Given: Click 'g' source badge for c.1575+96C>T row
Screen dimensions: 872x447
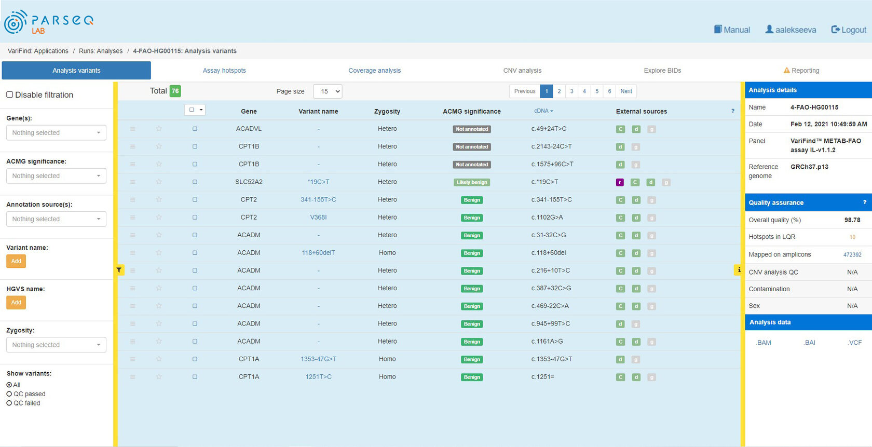Looking at the screenshot, I should 636,165.
